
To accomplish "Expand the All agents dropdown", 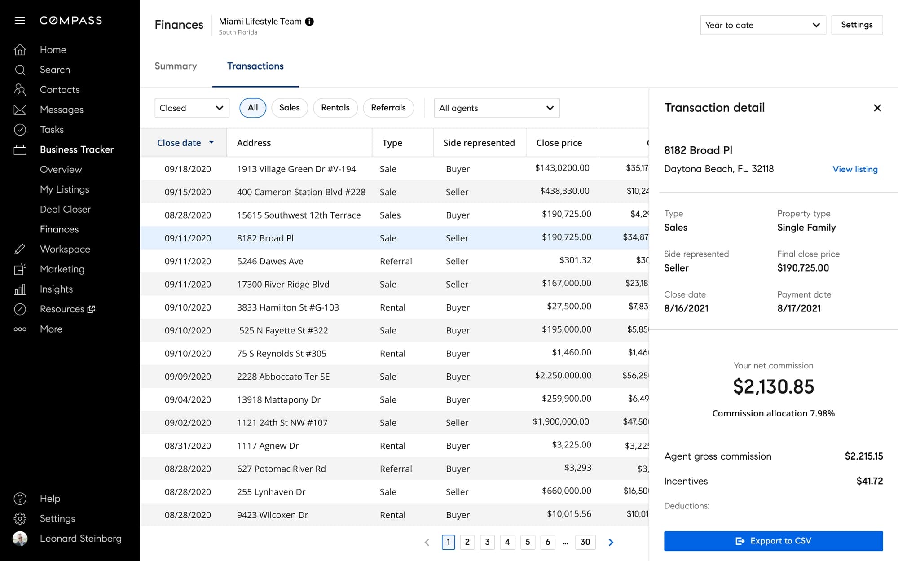I will (497, 108).
